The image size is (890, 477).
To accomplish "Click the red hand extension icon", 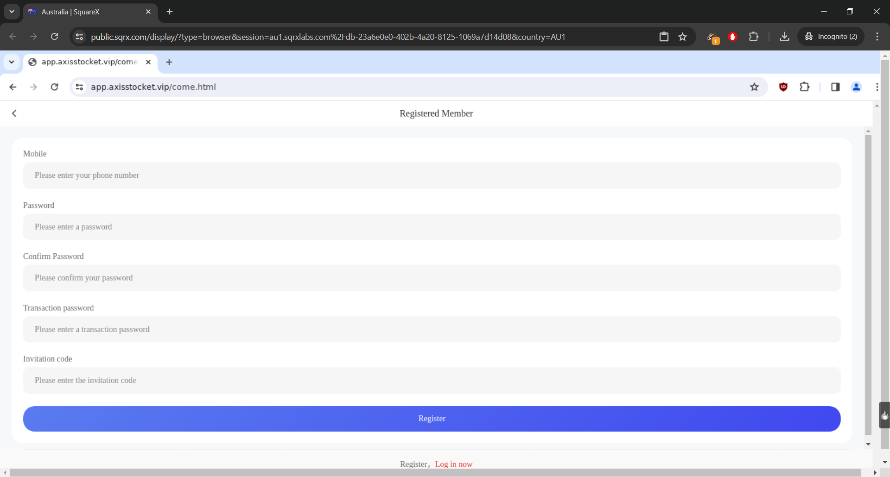I will coord(732,37).
